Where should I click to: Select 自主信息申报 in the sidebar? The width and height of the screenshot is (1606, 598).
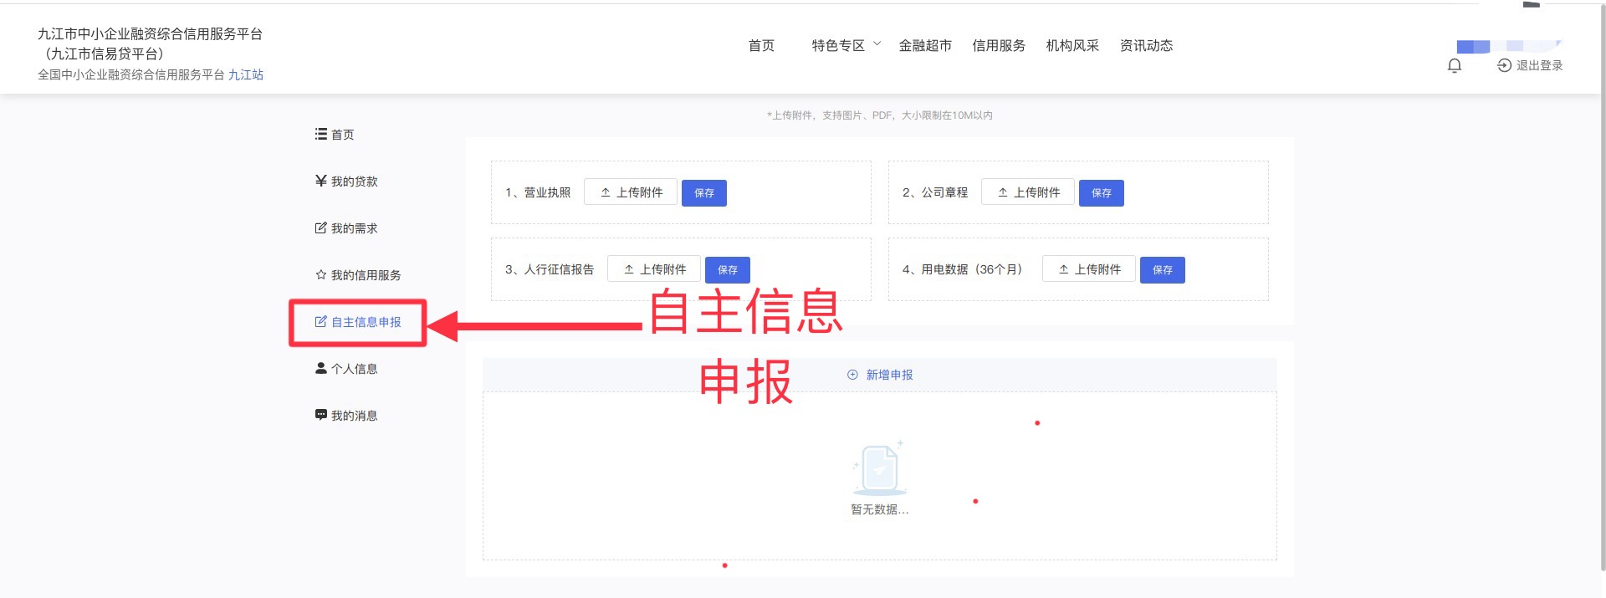click(x=358, y=322)
